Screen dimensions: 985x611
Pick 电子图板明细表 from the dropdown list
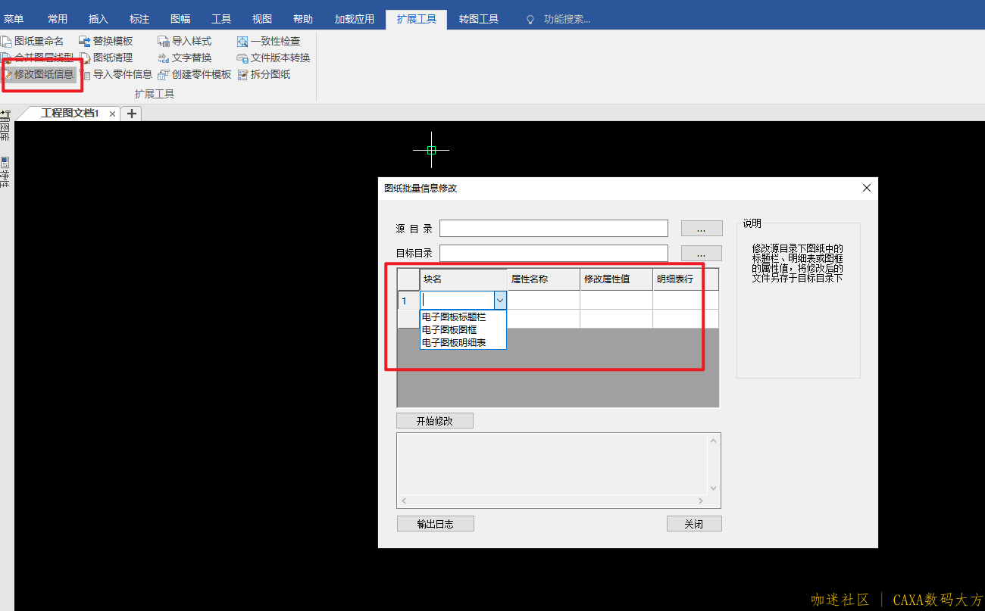(x=454, y=343)
